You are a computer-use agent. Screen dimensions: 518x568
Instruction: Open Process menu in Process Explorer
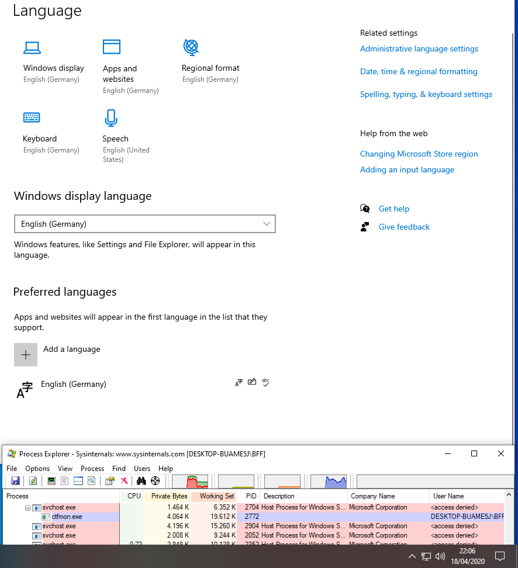(92, 469)
